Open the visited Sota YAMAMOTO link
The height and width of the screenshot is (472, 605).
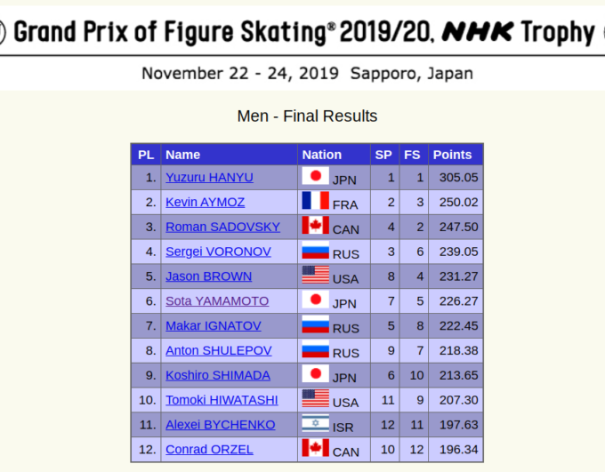click(217, 300)
